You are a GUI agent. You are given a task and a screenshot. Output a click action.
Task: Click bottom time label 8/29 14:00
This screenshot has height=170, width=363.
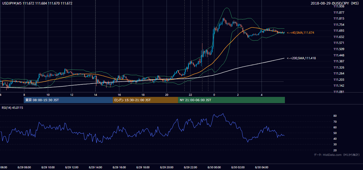(95, 167)
